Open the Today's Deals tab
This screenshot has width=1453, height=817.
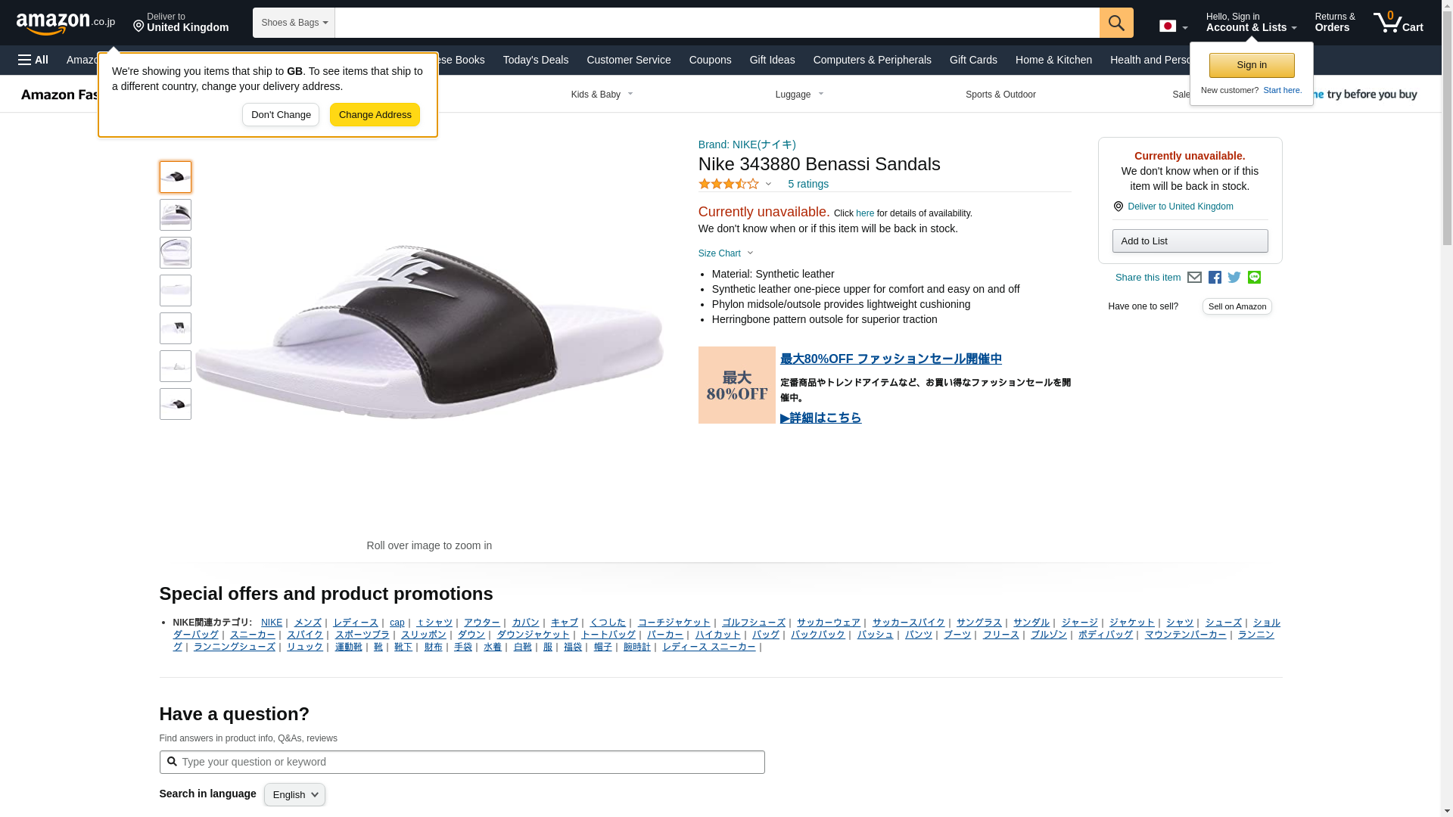tap(535, 60)
